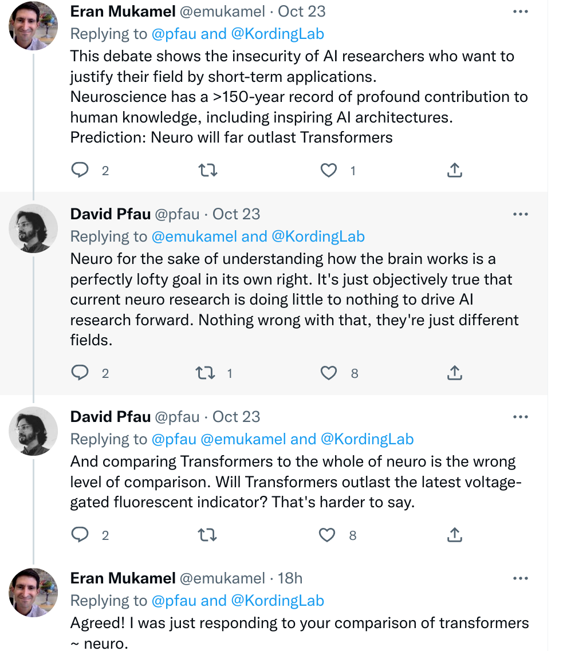Retweet Eran Mukamel's Oct 23 tweet
Image resolution: width=567 pixels, height=651 pixels.
[x=207, y=170]
